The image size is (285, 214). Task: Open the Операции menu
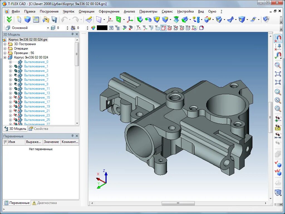[87, 11]
